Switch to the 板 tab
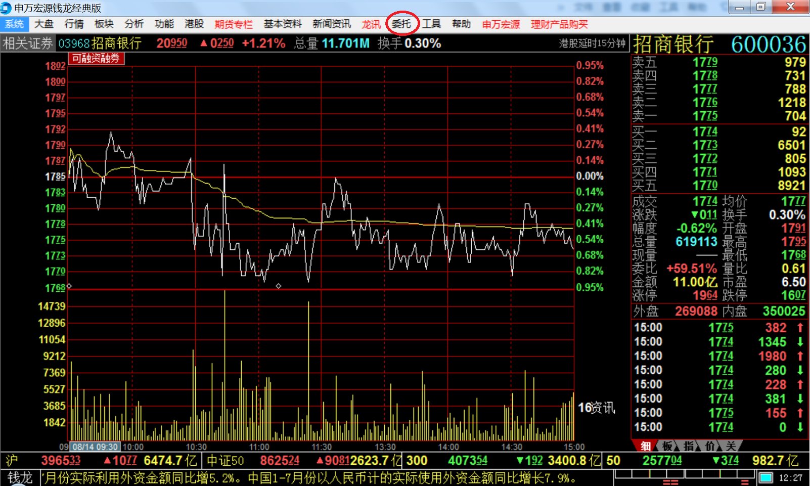This screenshot has width=810, height=486. [x=667, y=446]
